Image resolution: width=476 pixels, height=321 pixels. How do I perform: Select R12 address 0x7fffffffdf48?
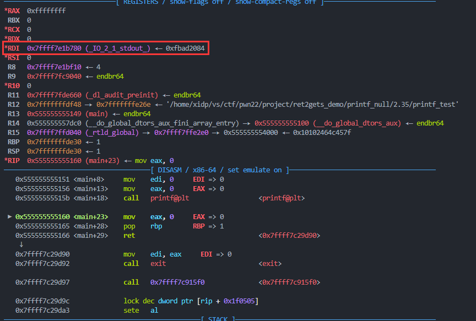[54, 105]
